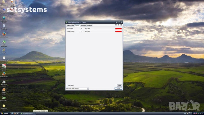Click the GPU-Z refresh icon

118,25
